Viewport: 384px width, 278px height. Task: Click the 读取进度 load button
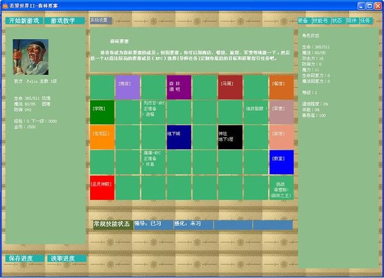click(x=67, y=258)
